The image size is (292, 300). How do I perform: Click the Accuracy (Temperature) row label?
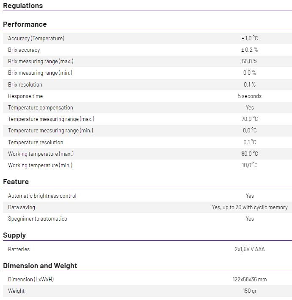(36, 39)
